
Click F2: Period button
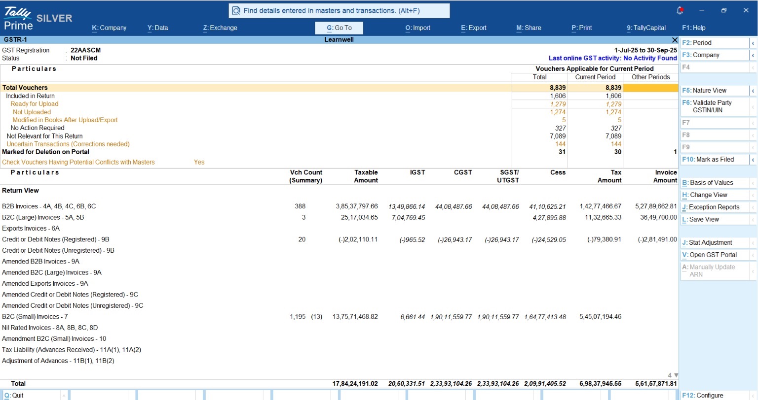click(715, 42)
